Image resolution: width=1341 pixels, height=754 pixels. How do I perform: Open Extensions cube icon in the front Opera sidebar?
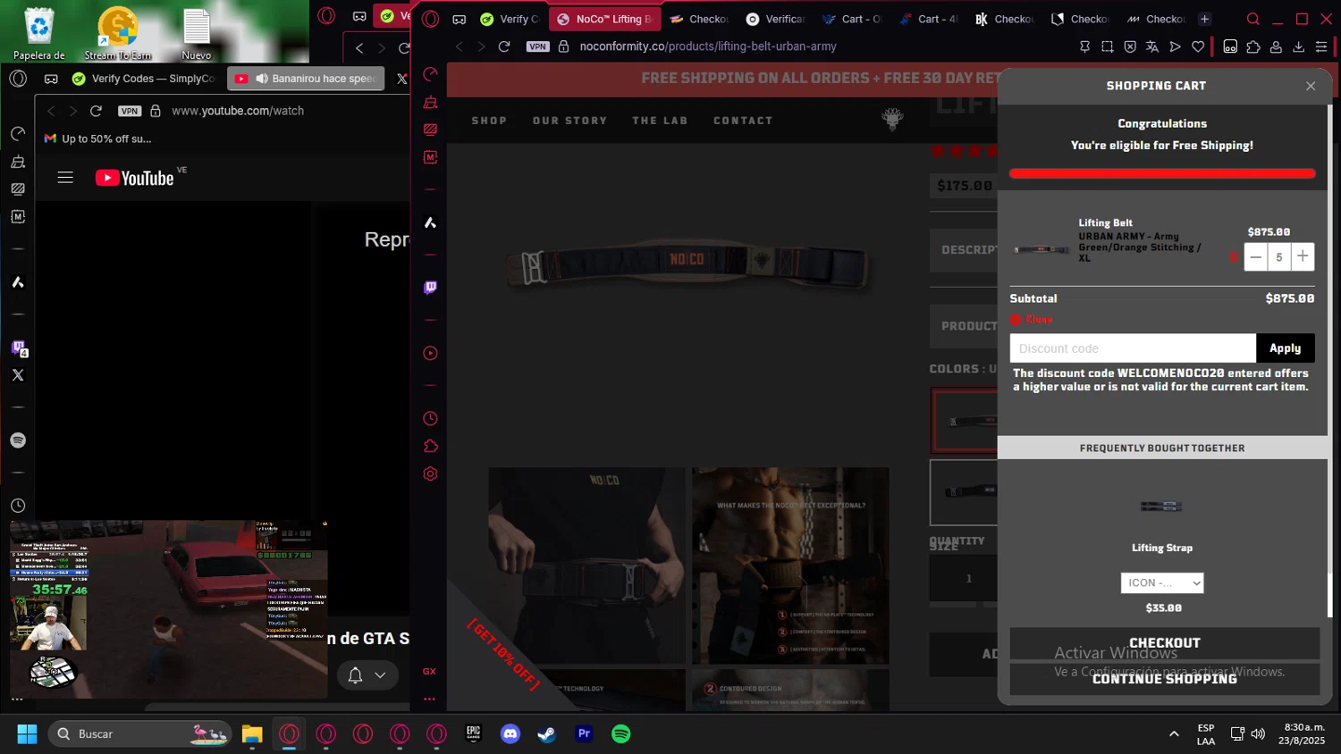pyautogui.click(x=430, y=446)
